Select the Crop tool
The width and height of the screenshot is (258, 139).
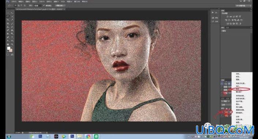[x=8, y=20]
